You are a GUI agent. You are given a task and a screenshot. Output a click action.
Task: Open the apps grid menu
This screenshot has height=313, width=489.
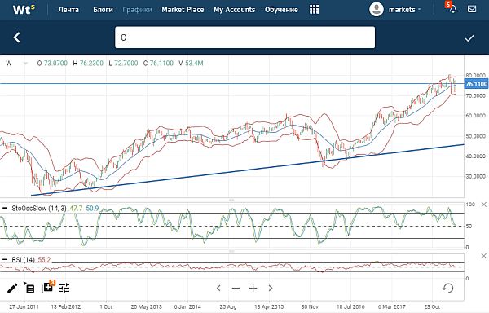tap(314, 10)
